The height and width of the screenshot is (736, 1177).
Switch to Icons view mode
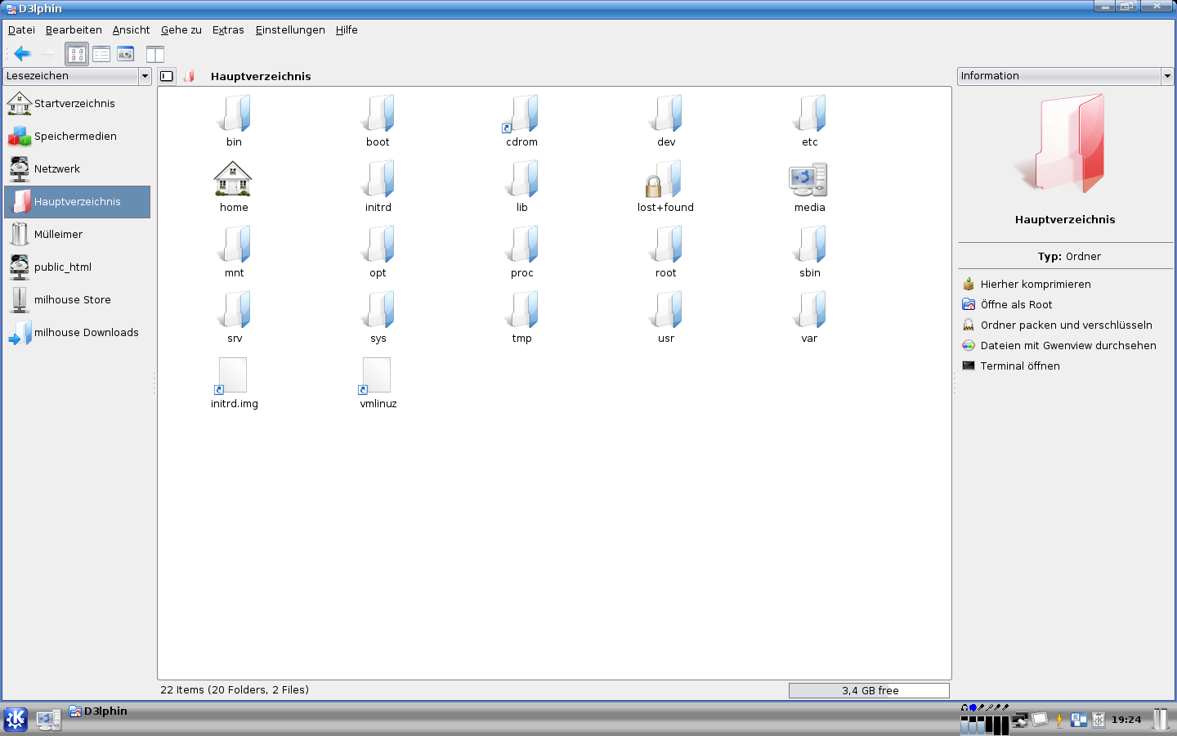click(77, 54)
